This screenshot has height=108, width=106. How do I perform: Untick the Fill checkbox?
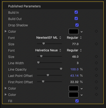click(77, 101)
